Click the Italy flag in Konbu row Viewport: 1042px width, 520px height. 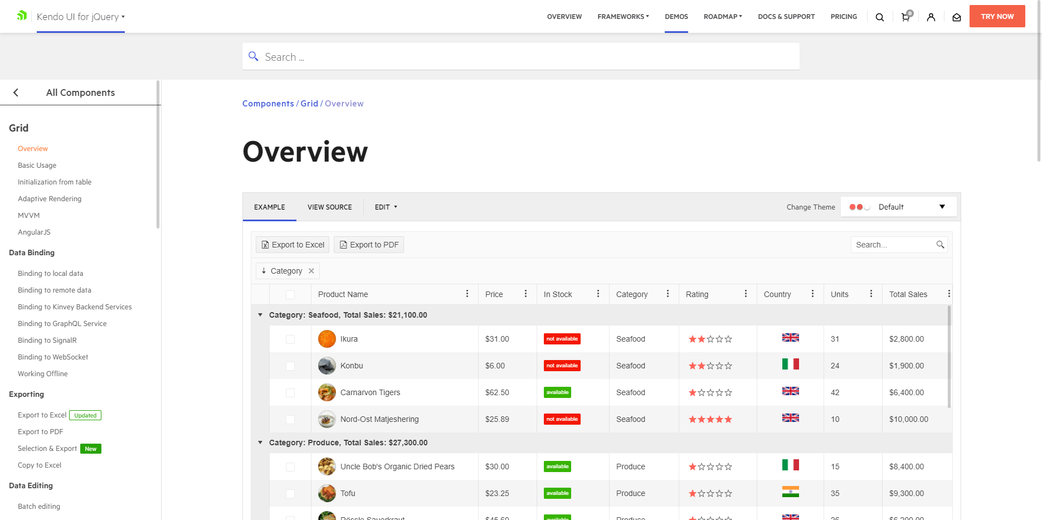point(790,364)
